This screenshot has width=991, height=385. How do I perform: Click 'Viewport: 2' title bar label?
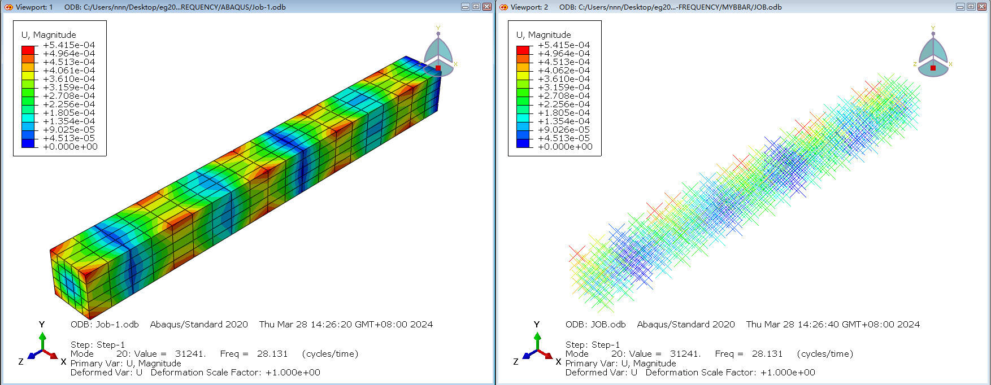tap(529, 7)
